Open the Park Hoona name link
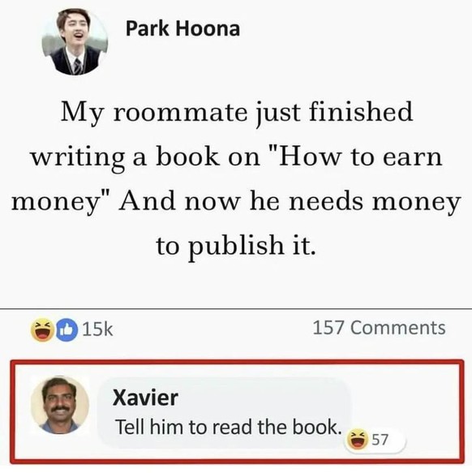Image resolution: width=472 pixels, height=473 pixels. [x=182, y=29]
